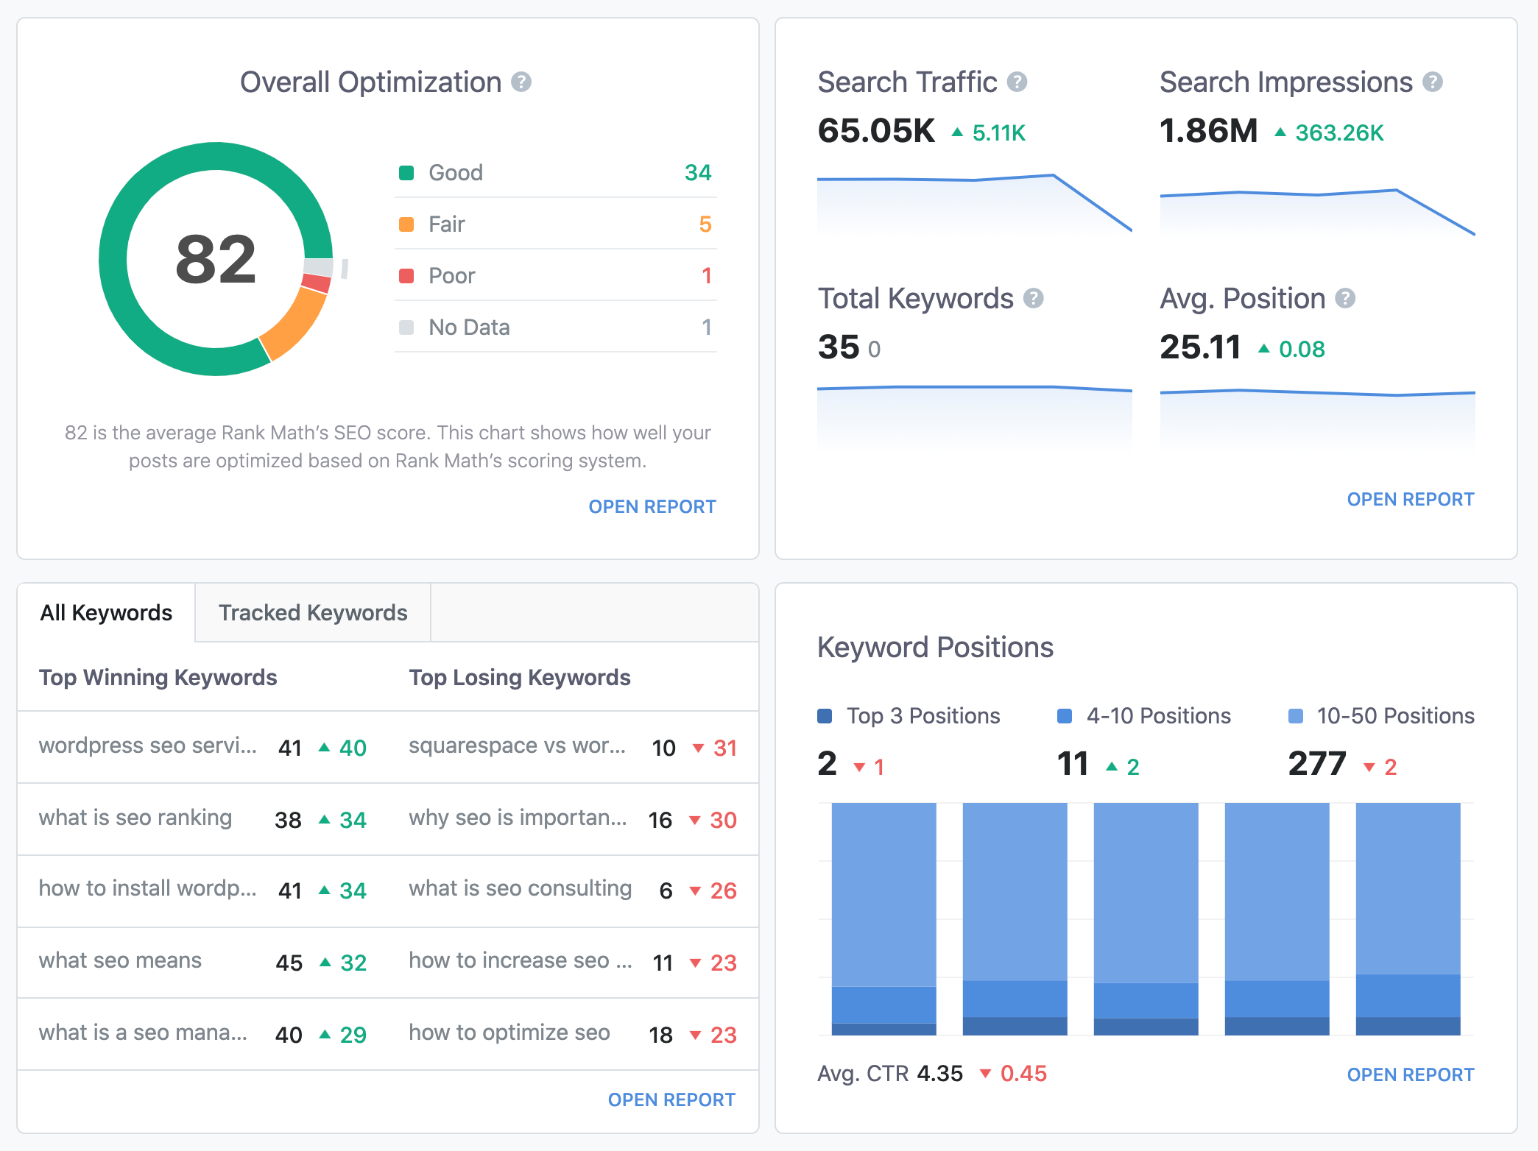Click keyword 'squarespace vs wor...'
Screen dimensions: 1538x1151
point(518,746)
